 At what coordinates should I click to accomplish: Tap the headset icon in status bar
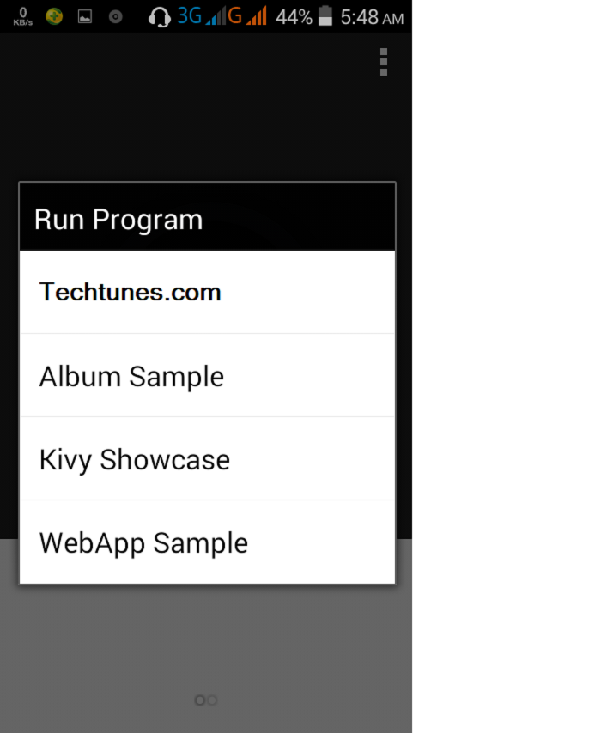[x=159, y=16]
